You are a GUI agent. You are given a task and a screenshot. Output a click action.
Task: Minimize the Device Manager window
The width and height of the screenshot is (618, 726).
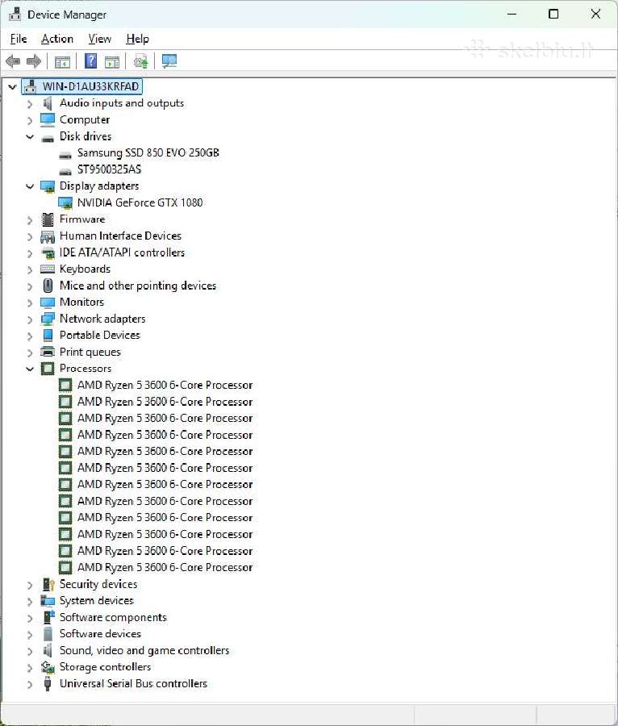coord(512,14)
